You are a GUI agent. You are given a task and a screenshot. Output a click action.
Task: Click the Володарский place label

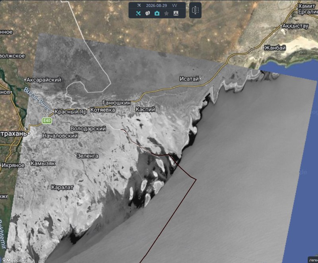88,129
